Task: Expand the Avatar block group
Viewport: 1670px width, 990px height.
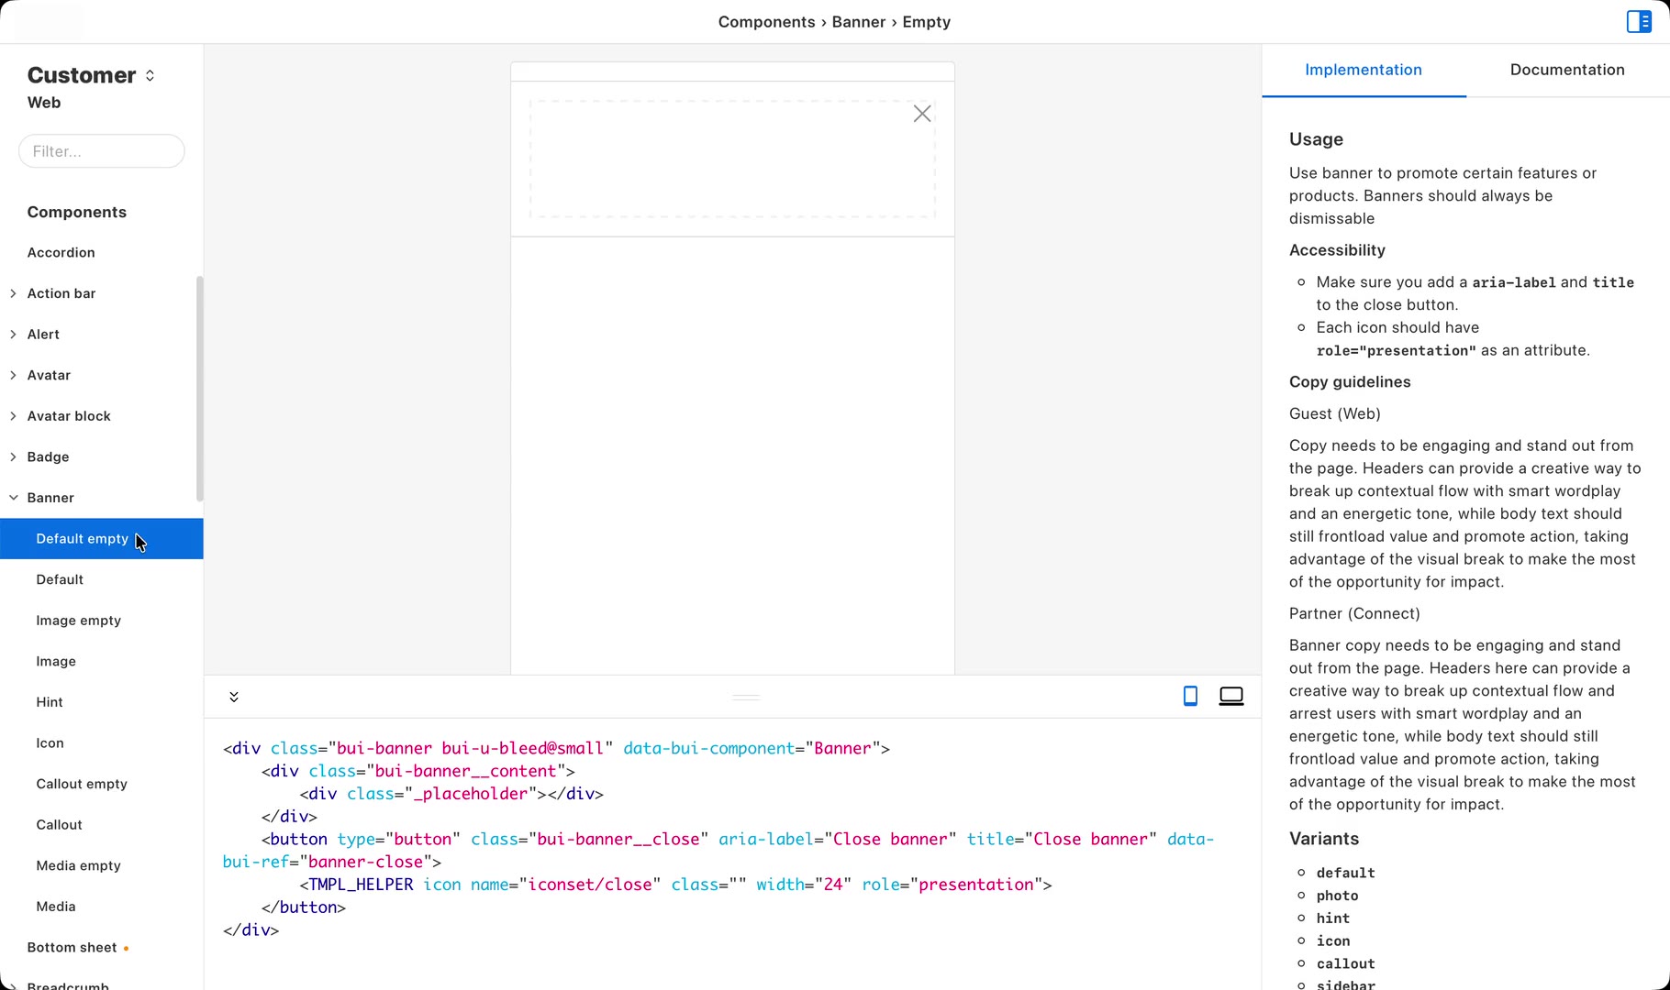Action: 13,416
